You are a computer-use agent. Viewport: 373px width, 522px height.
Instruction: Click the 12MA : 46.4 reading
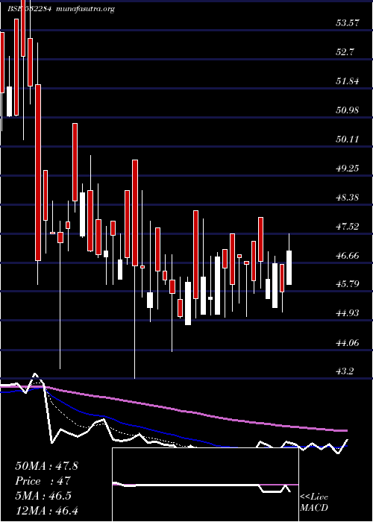[46, 511]
